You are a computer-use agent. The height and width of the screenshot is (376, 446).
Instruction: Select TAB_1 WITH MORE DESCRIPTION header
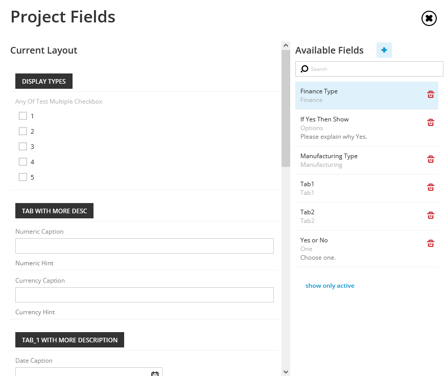[69, 340]
